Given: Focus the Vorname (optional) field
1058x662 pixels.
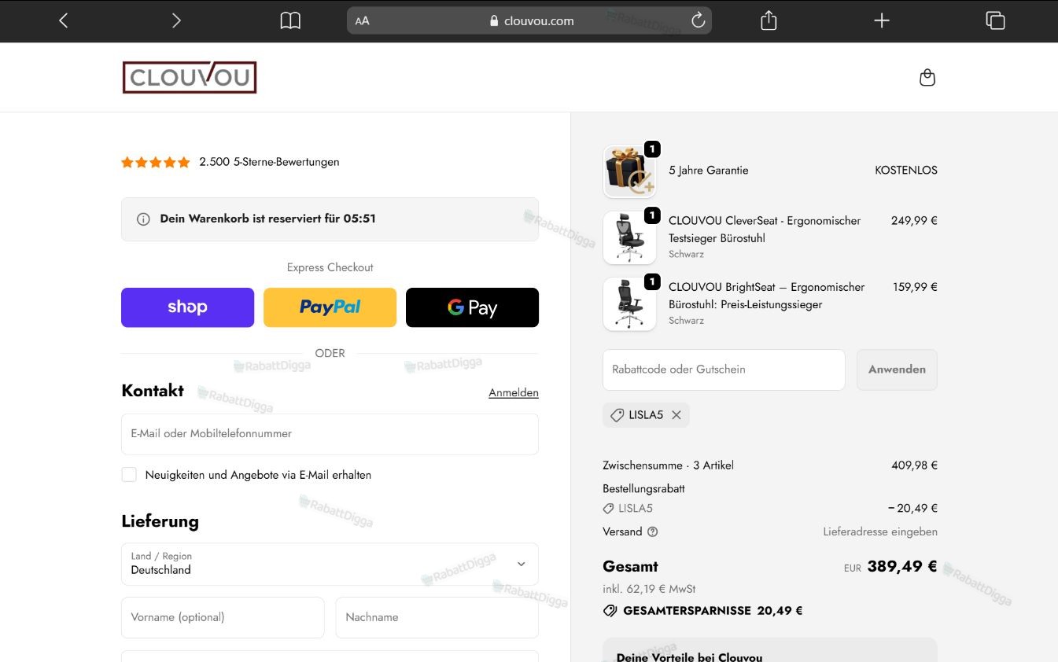Looking at the screenshot, I should pos(223,617).
